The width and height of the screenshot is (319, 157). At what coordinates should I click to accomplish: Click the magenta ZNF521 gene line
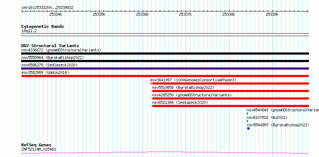(165, 152)
